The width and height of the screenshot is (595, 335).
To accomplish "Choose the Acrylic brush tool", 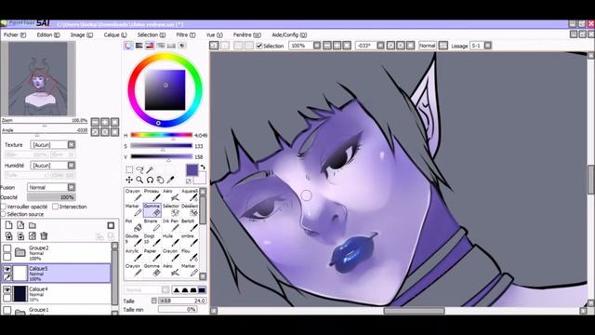I will pyautogui.click(x=134, y=255).
